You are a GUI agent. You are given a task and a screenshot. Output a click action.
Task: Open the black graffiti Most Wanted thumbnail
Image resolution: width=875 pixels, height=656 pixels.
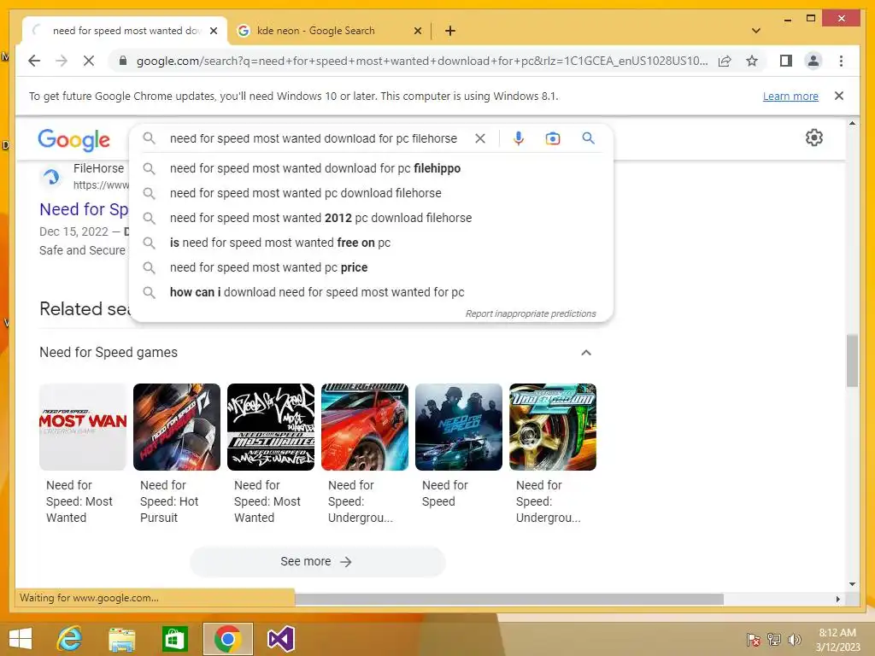point(271,427)
